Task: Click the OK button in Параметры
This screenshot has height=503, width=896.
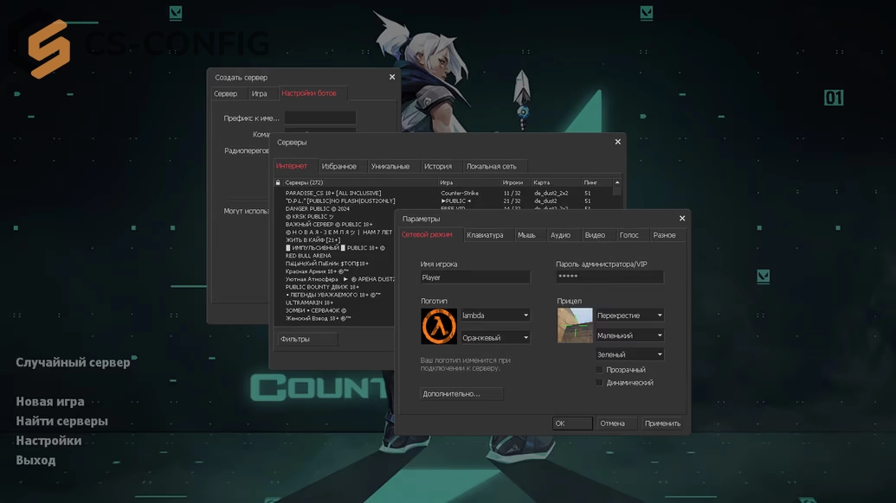Action: [572, 423]
